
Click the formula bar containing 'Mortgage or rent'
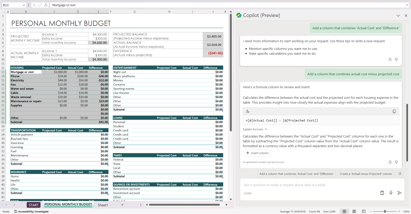pos(229,5)
